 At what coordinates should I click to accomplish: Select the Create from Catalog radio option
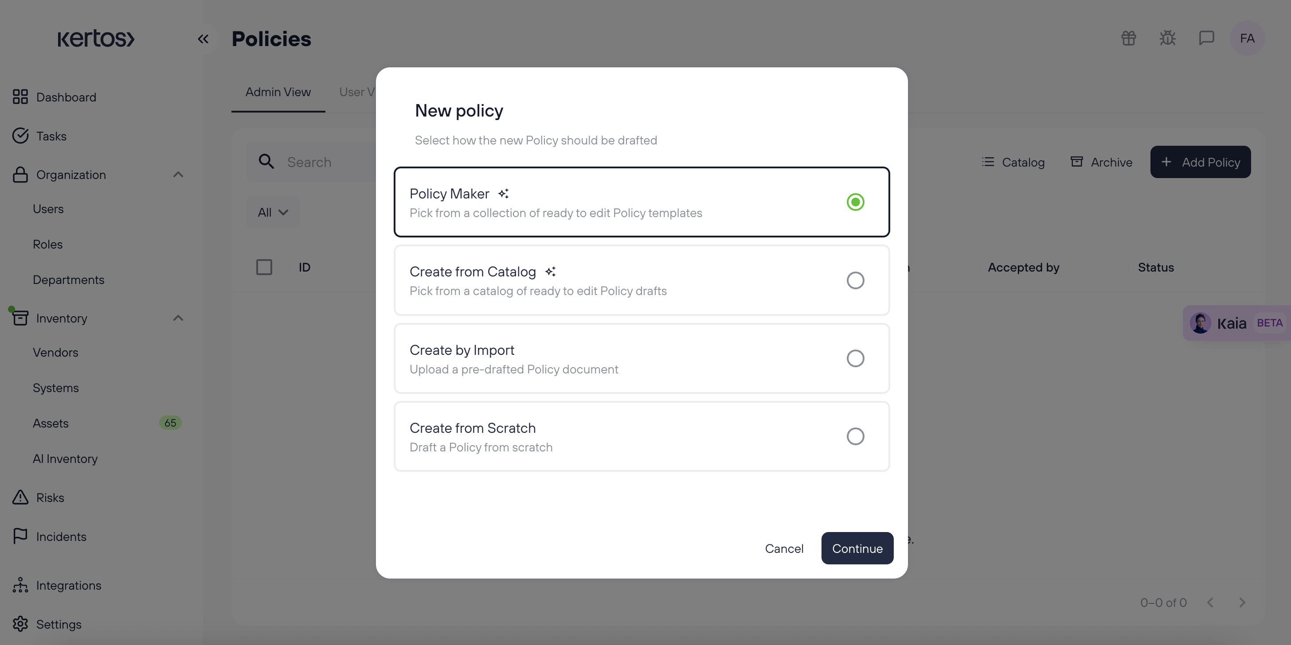point(856,280)
